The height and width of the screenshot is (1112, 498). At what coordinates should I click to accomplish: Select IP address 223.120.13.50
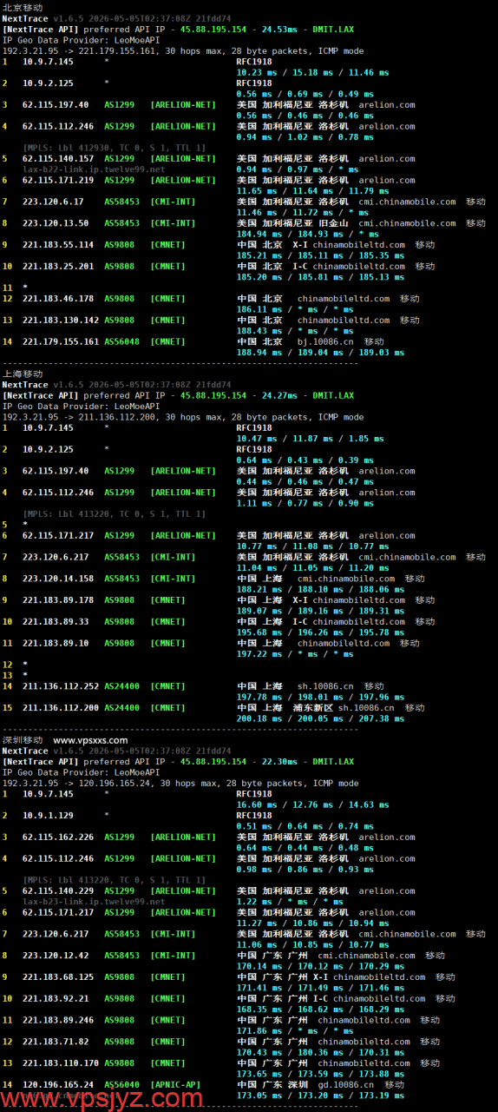tap(56, 223)
